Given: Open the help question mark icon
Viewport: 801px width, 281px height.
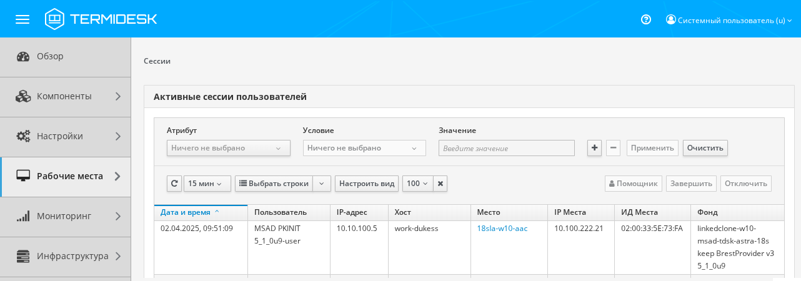Looking at the screenshot, I should tap(646, 19).
